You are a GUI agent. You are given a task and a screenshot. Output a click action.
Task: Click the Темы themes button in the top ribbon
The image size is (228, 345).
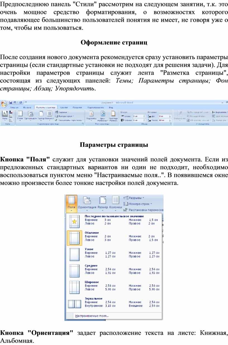coord(5,115)
